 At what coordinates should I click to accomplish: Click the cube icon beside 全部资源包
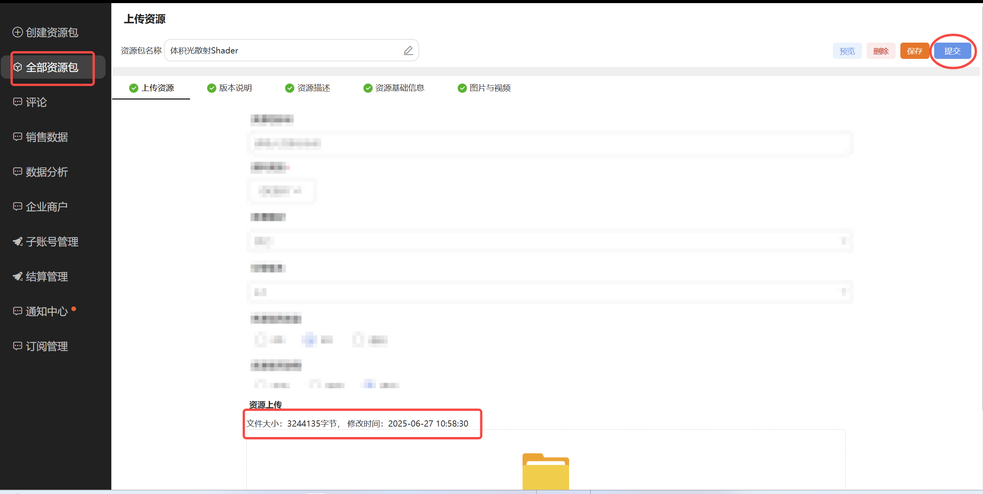click(x=17, y=67)
